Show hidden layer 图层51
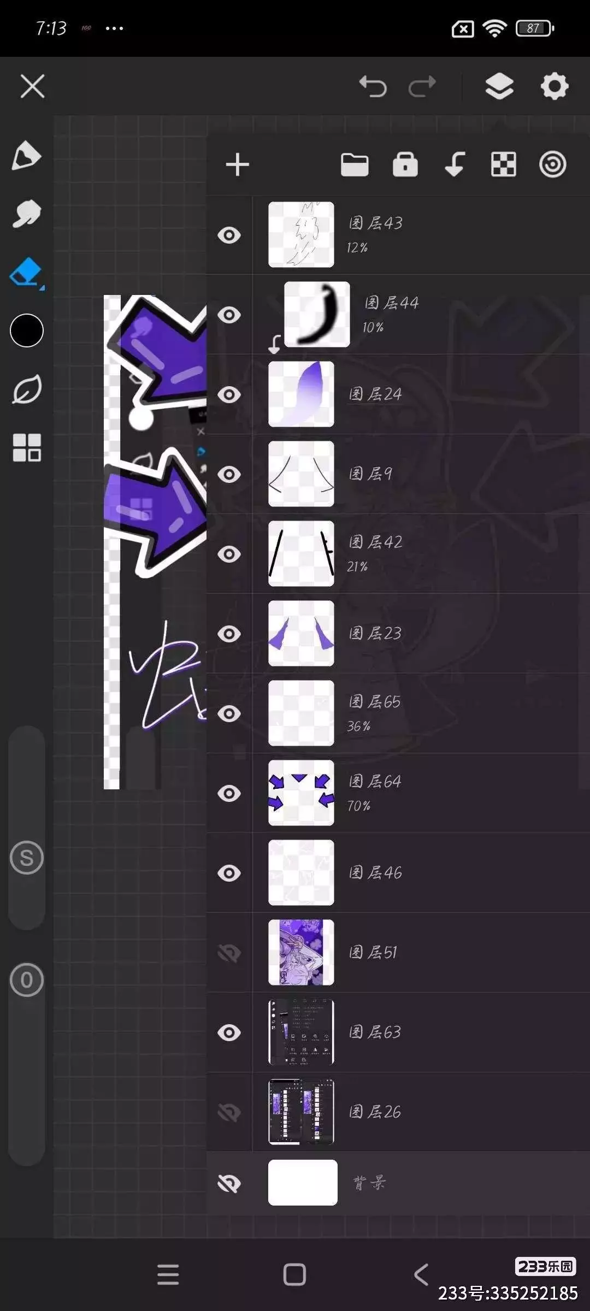590x1311 pixels. tap(229, 953)
